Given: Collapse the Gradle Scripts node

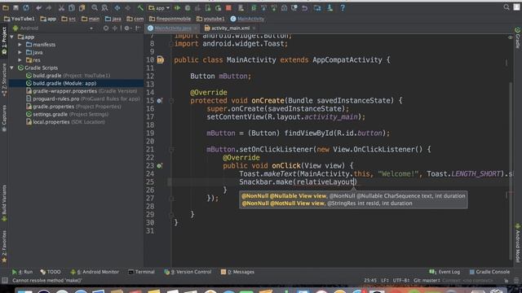Looking at the screenshot, I should (x=12, y=68).
